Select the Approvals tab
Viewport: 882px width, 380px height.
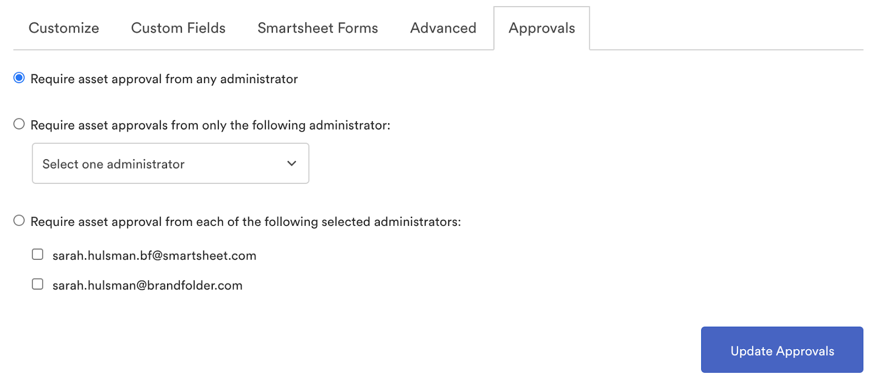[x=542, y=28]
